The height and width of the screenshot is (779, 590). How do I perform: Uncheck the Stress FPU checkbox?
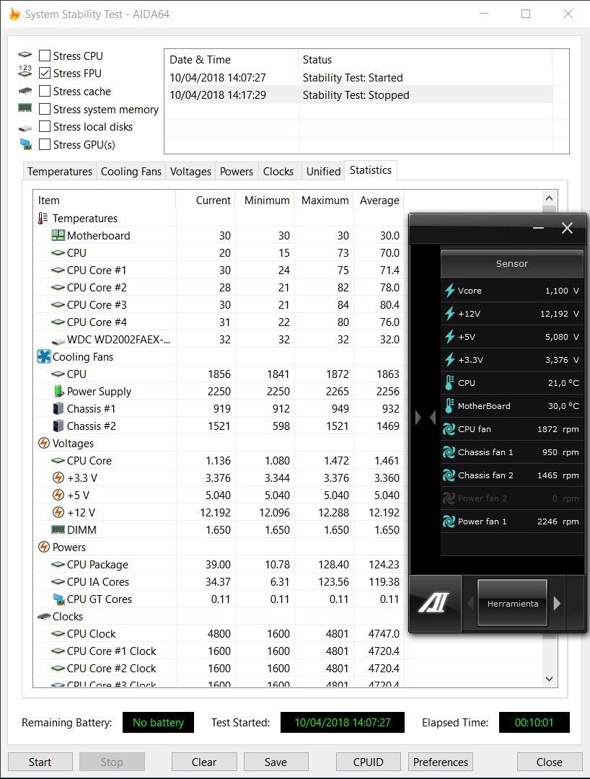45,74
